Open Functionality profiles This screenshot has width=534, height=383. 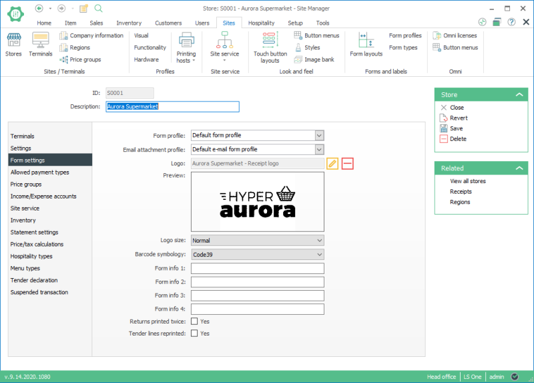point(150,47)
